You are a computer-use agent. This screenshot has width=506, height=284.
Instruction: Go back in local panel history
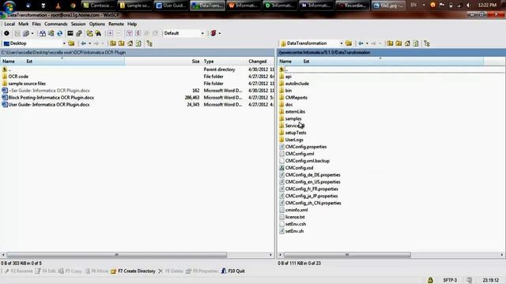coord(84,43)
